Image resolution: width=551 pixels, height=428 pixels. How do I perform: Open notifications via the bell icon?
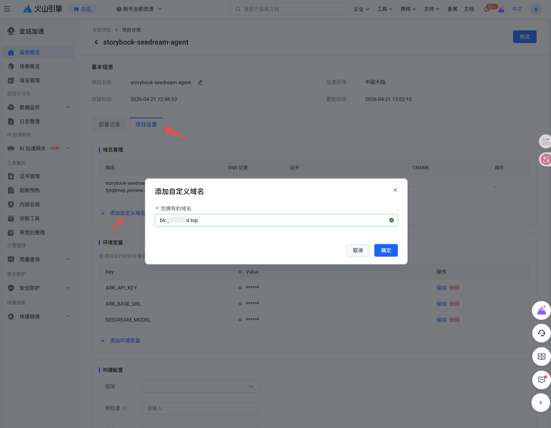tap(487, 8)
